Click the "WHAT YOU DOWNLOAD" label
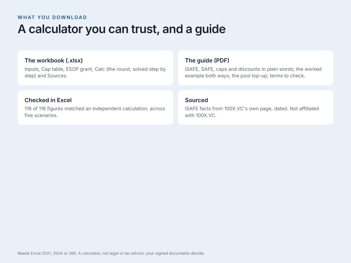The image size is (351, 263). click(52, 17)
